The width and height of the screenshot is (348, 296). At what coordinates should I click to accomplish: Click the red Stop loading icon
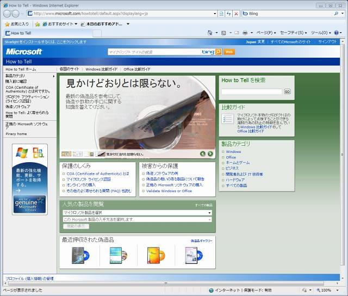[236, 14]
